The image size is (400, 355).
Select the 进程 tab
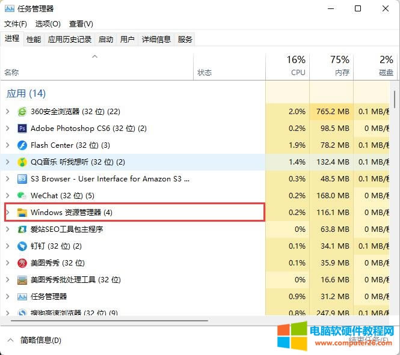[x=12, y=38]
